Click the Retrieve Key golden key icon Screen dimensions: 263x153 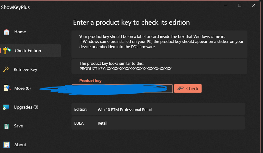[x=6, y=69]
